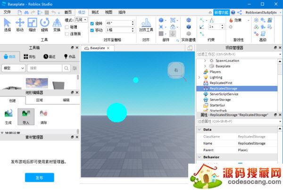Increase the constraint scale 1x stepper
This screenshot has width=283, height=190.
[222, 25]
